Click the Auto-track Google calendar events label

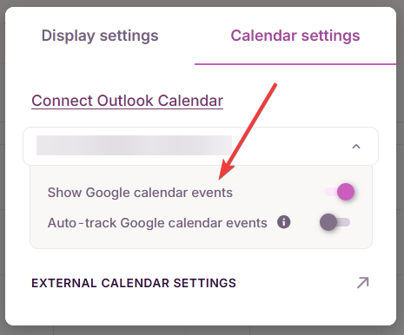(157, 223)
